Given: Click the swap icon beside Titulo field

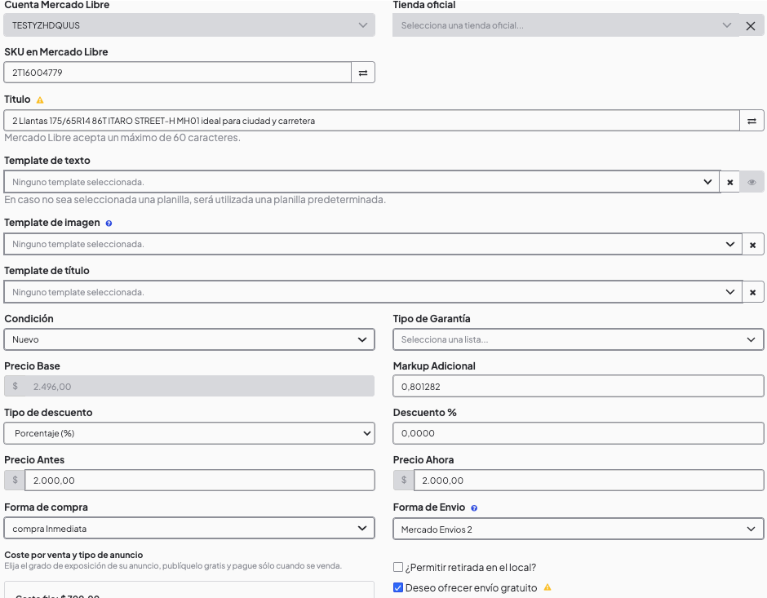Looking at the screenshot, I should (x=751, y=120).
